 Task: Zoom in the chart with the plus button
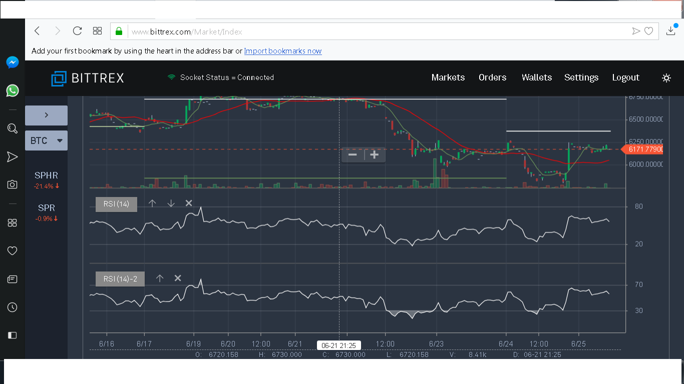coord(375,155)
